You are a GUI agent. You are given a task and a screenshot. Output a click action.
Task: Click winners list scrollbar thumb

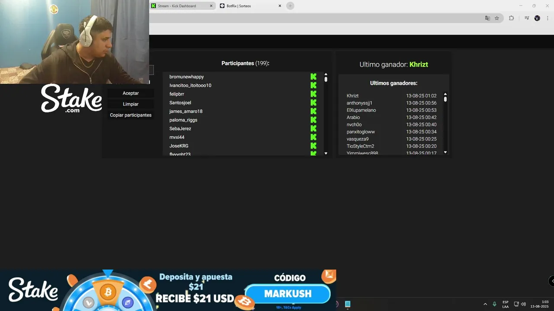click(445, 99)
